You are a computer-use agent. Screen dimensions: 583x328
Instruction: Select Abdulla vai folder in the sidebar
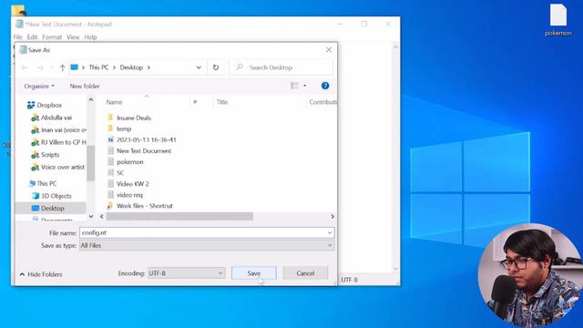[x=56, y=118]
